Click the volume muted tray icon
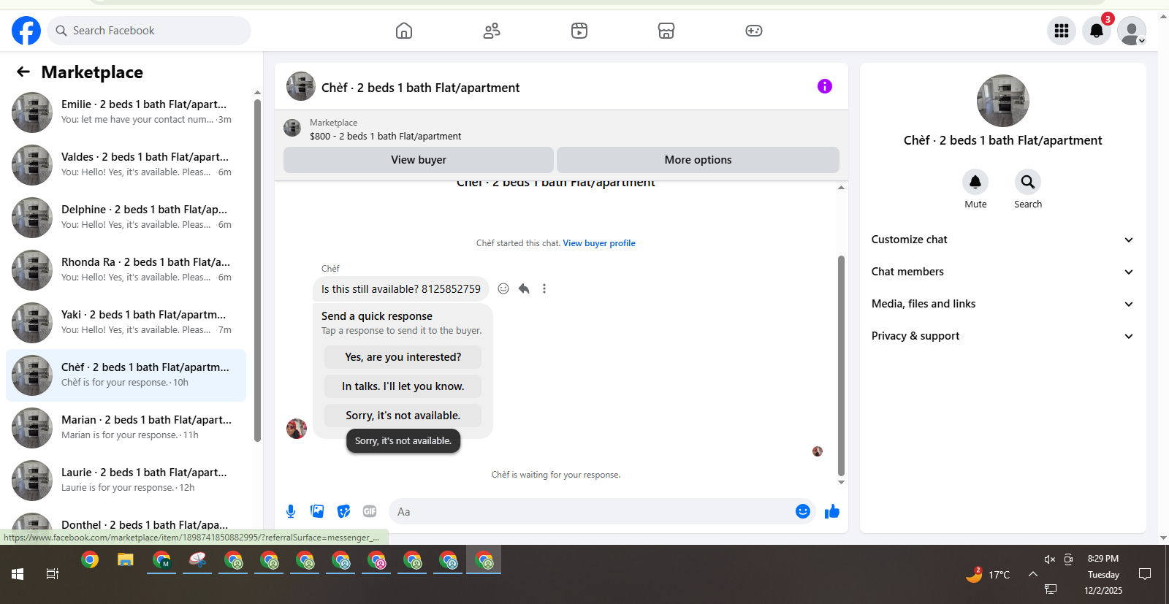Screen dimensions: 1169x604 [1050, 559]
